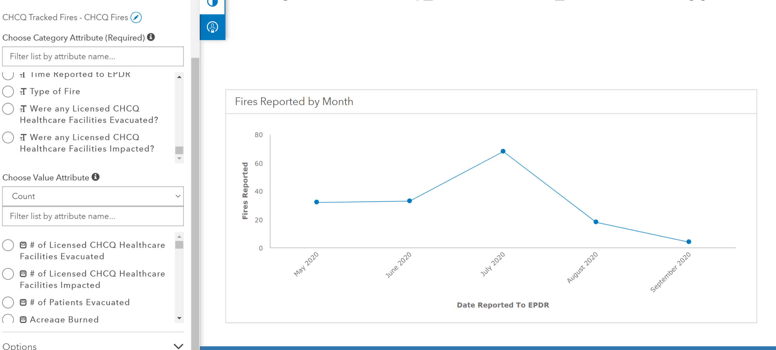The image size is (776, 350).
Task: Select # of Facilities Evacuated value attribute
Action: tap(8, 245)
